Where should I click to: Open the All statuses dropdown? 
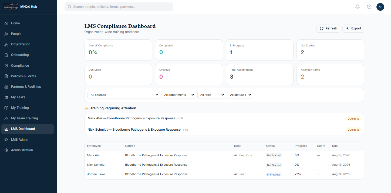[240, 95]
